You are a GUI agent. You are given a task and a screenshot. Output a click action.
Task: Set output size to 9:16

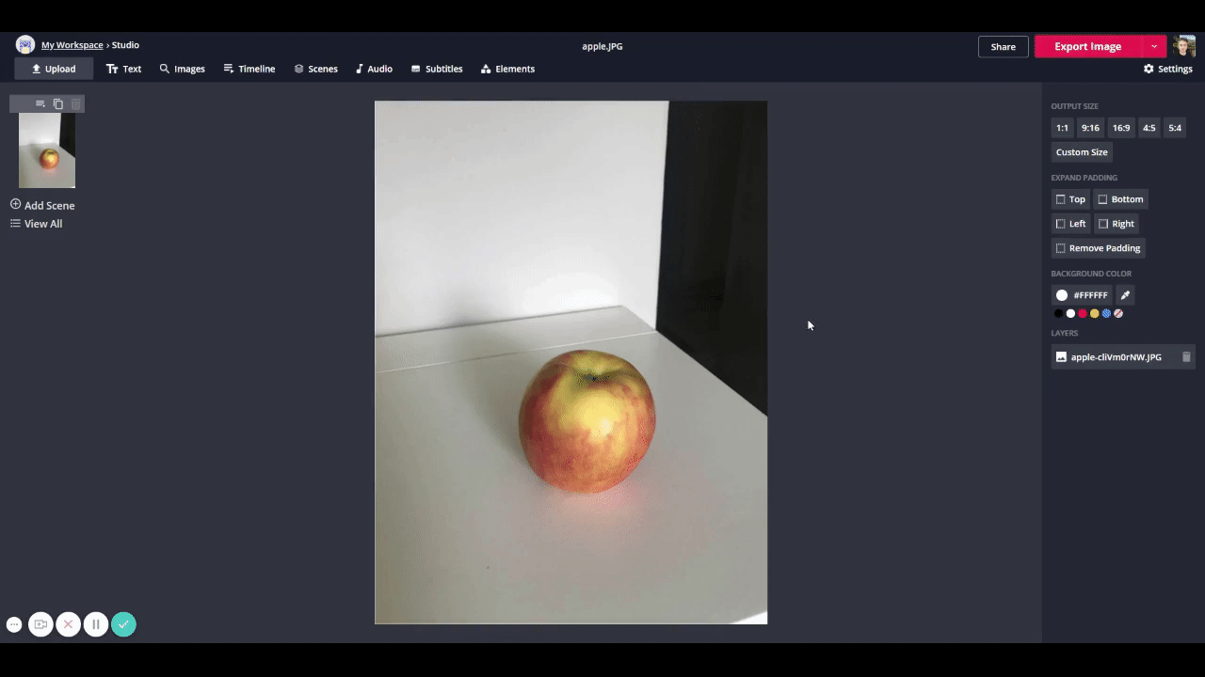pos(1090,128)
